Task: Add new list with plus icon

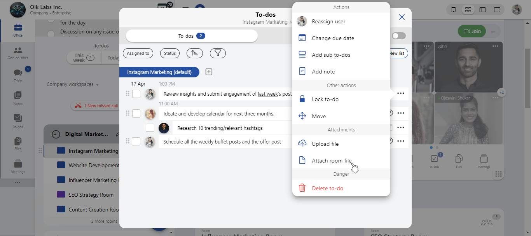Action: [209, 72]
